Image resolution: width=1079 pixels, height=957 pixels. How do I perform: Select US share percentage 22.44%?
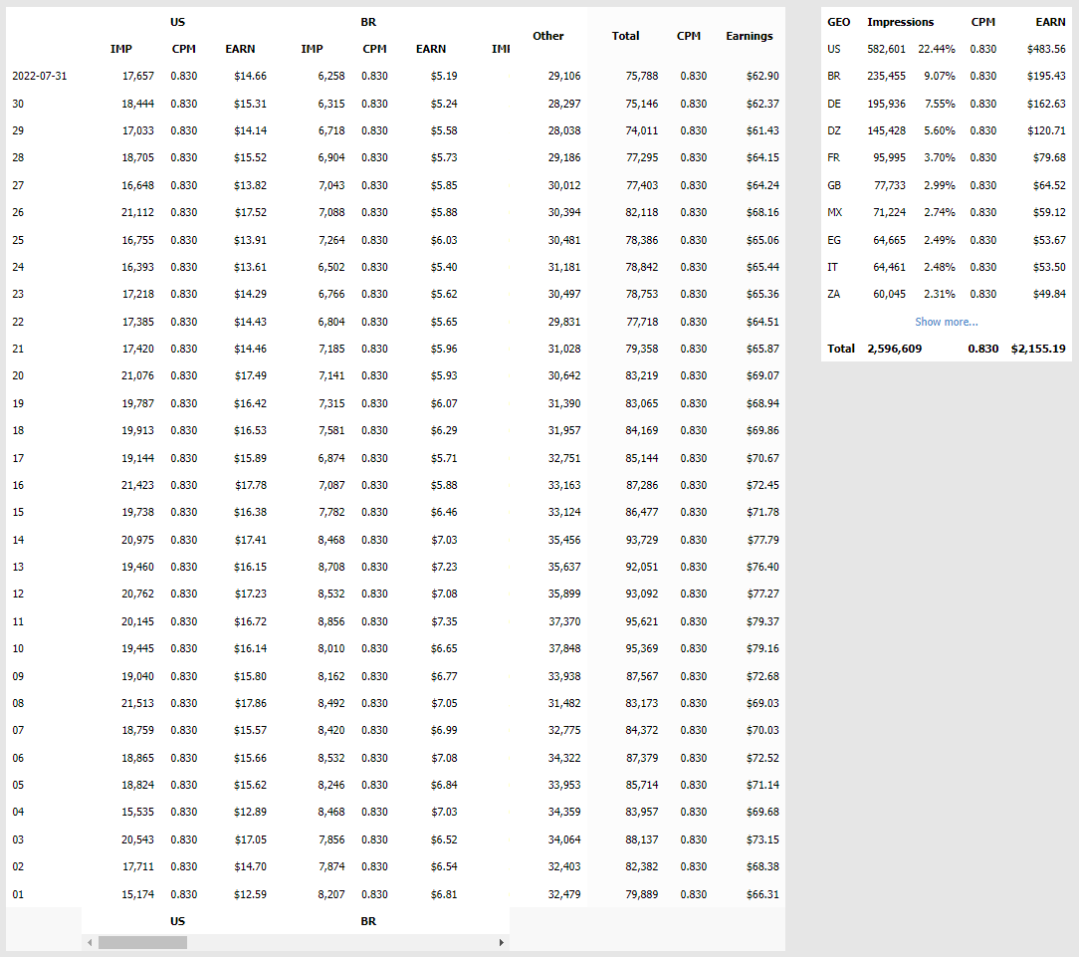pos(937,49)
